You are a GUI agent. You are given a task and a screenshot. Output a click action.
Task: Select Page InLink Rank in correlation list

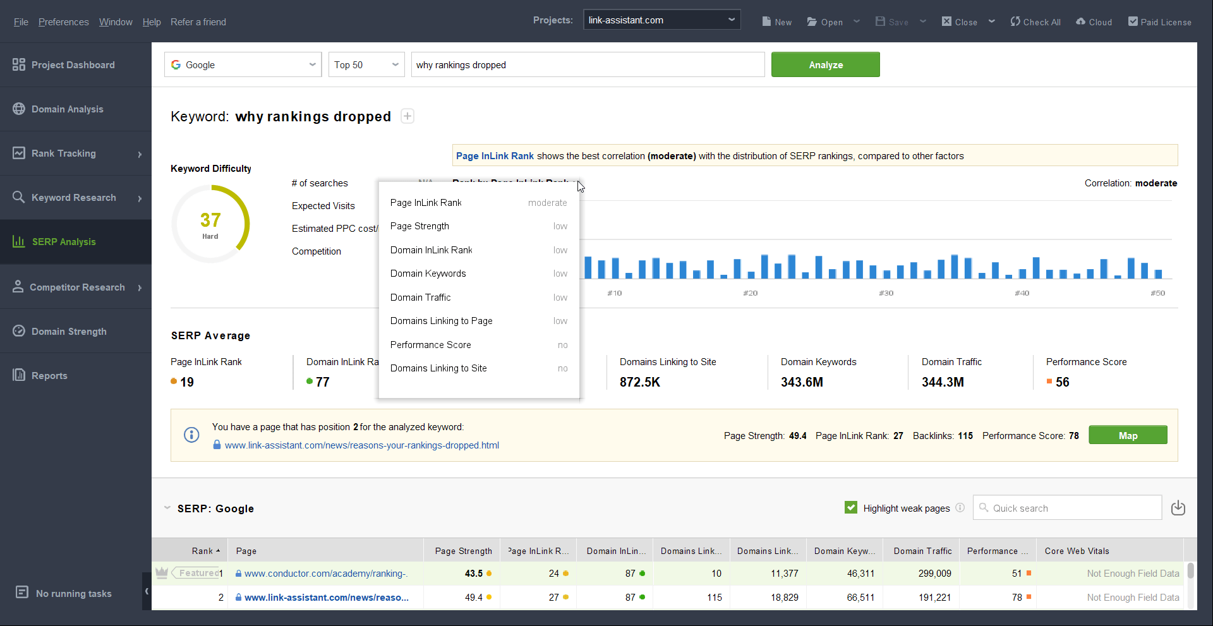point(479,203)
